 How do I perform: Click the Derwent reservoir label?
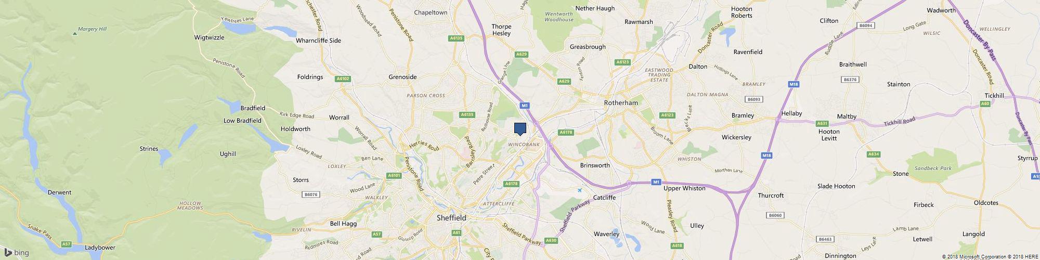(x=59, y=192)
